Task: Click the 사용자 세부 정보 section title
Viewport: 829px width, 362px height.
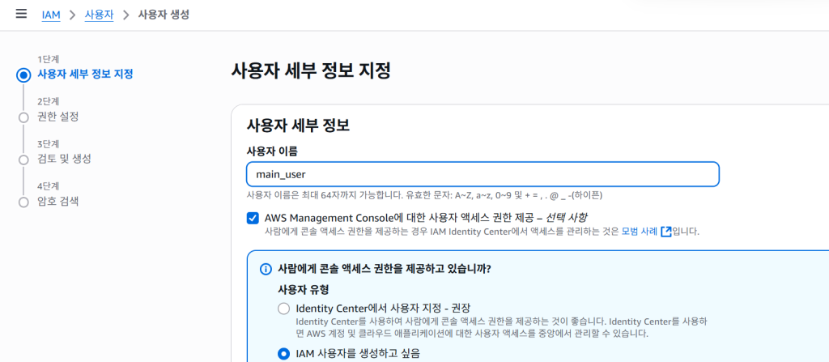Action: point(298,126)
